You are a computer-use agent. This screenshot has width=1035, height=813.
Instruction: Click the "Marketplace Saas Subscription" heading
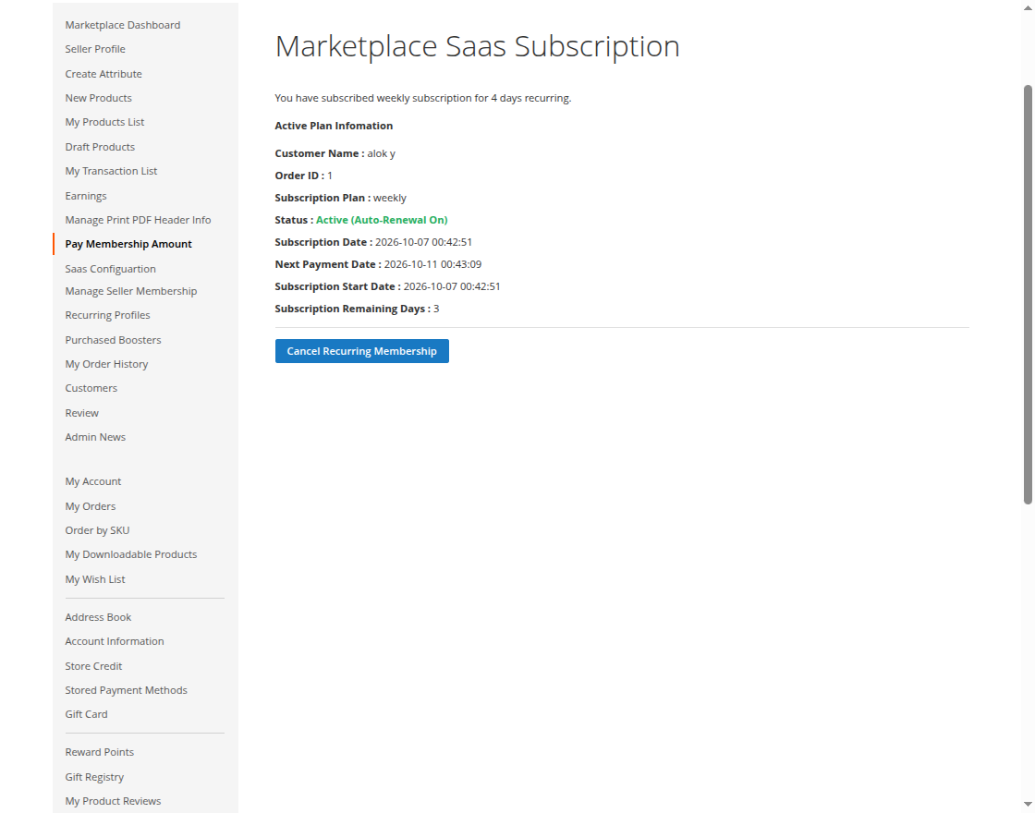477,46
